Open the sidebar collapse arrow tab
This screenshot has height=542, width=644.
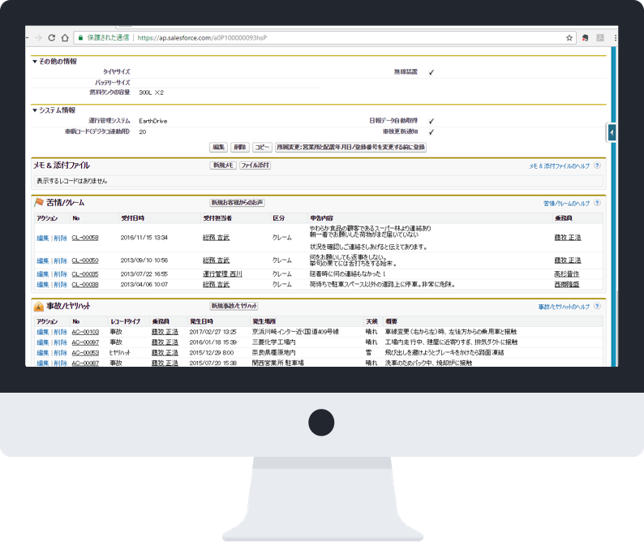pyautogui.click(x=612, y=133)
